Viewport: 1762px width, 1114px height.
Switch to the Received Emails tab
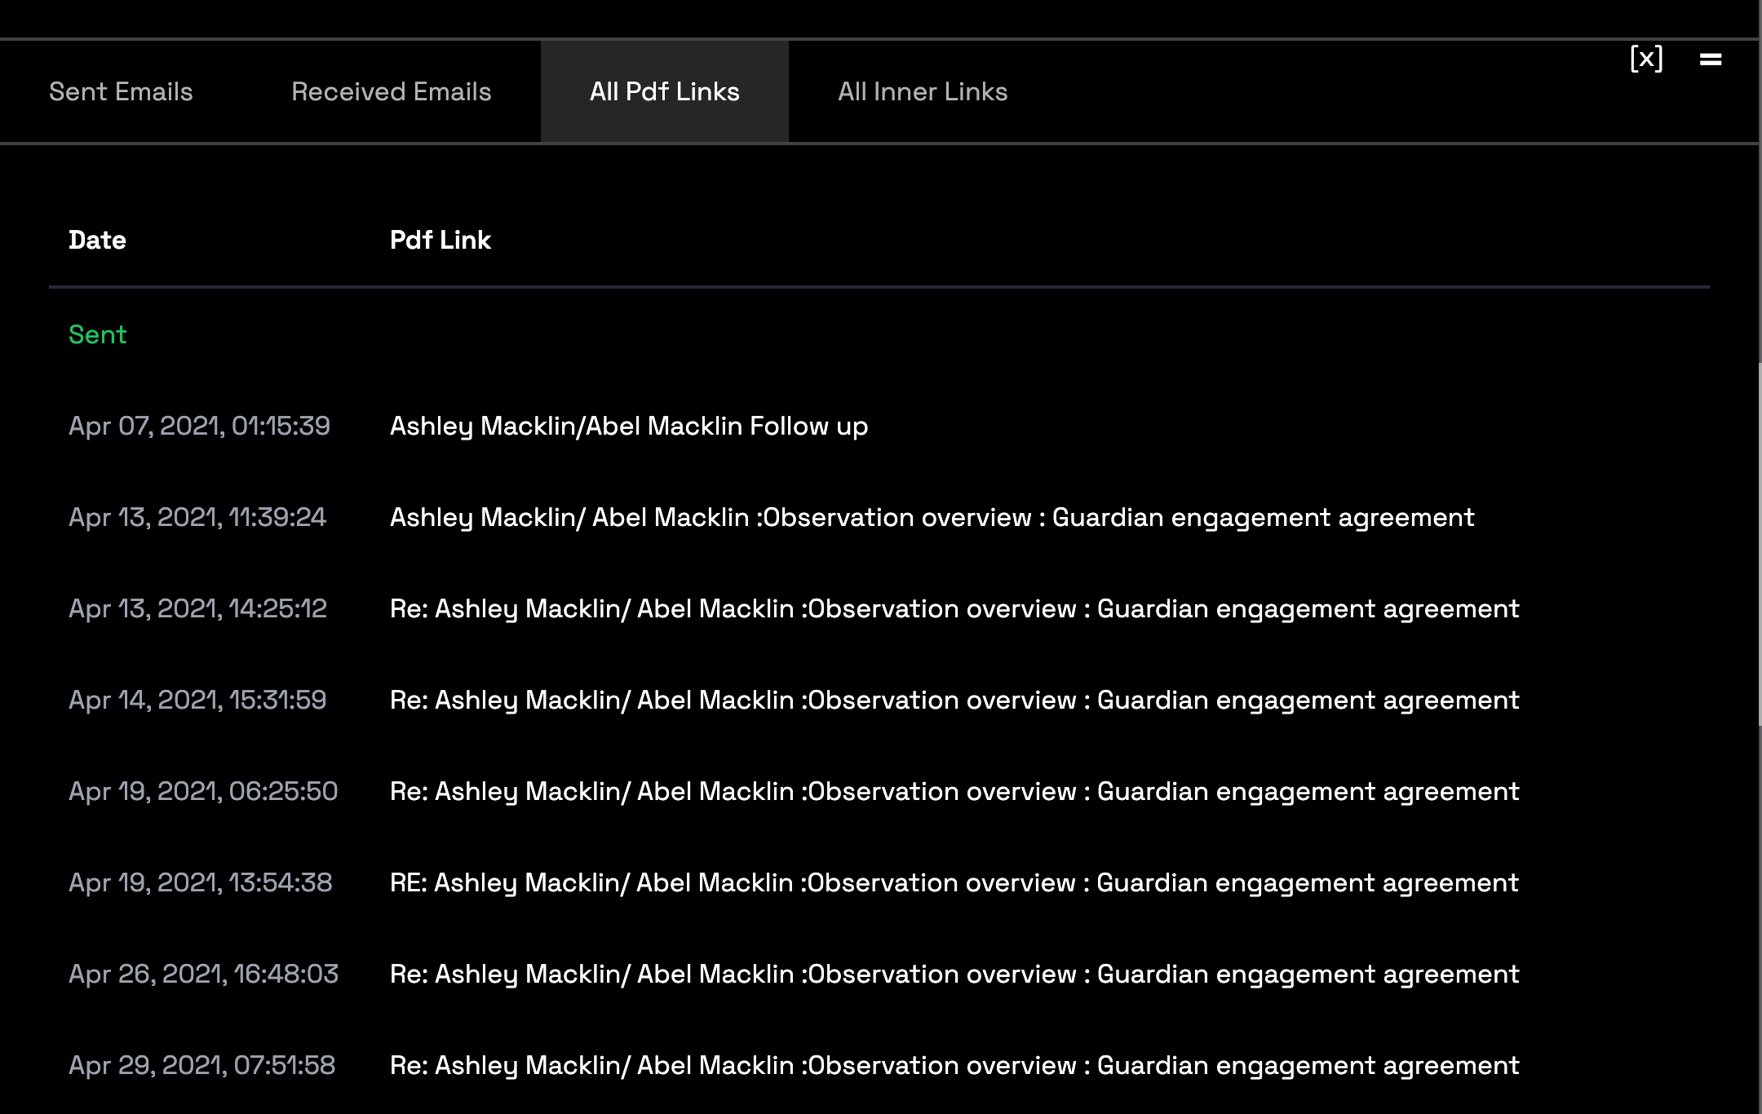point(391,91)
